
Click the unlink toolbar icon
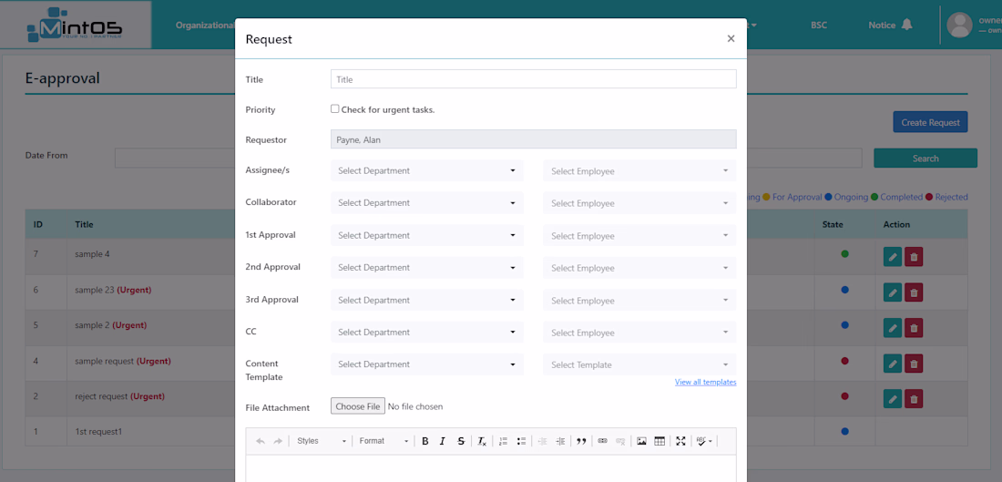click(x=619, y=441)
